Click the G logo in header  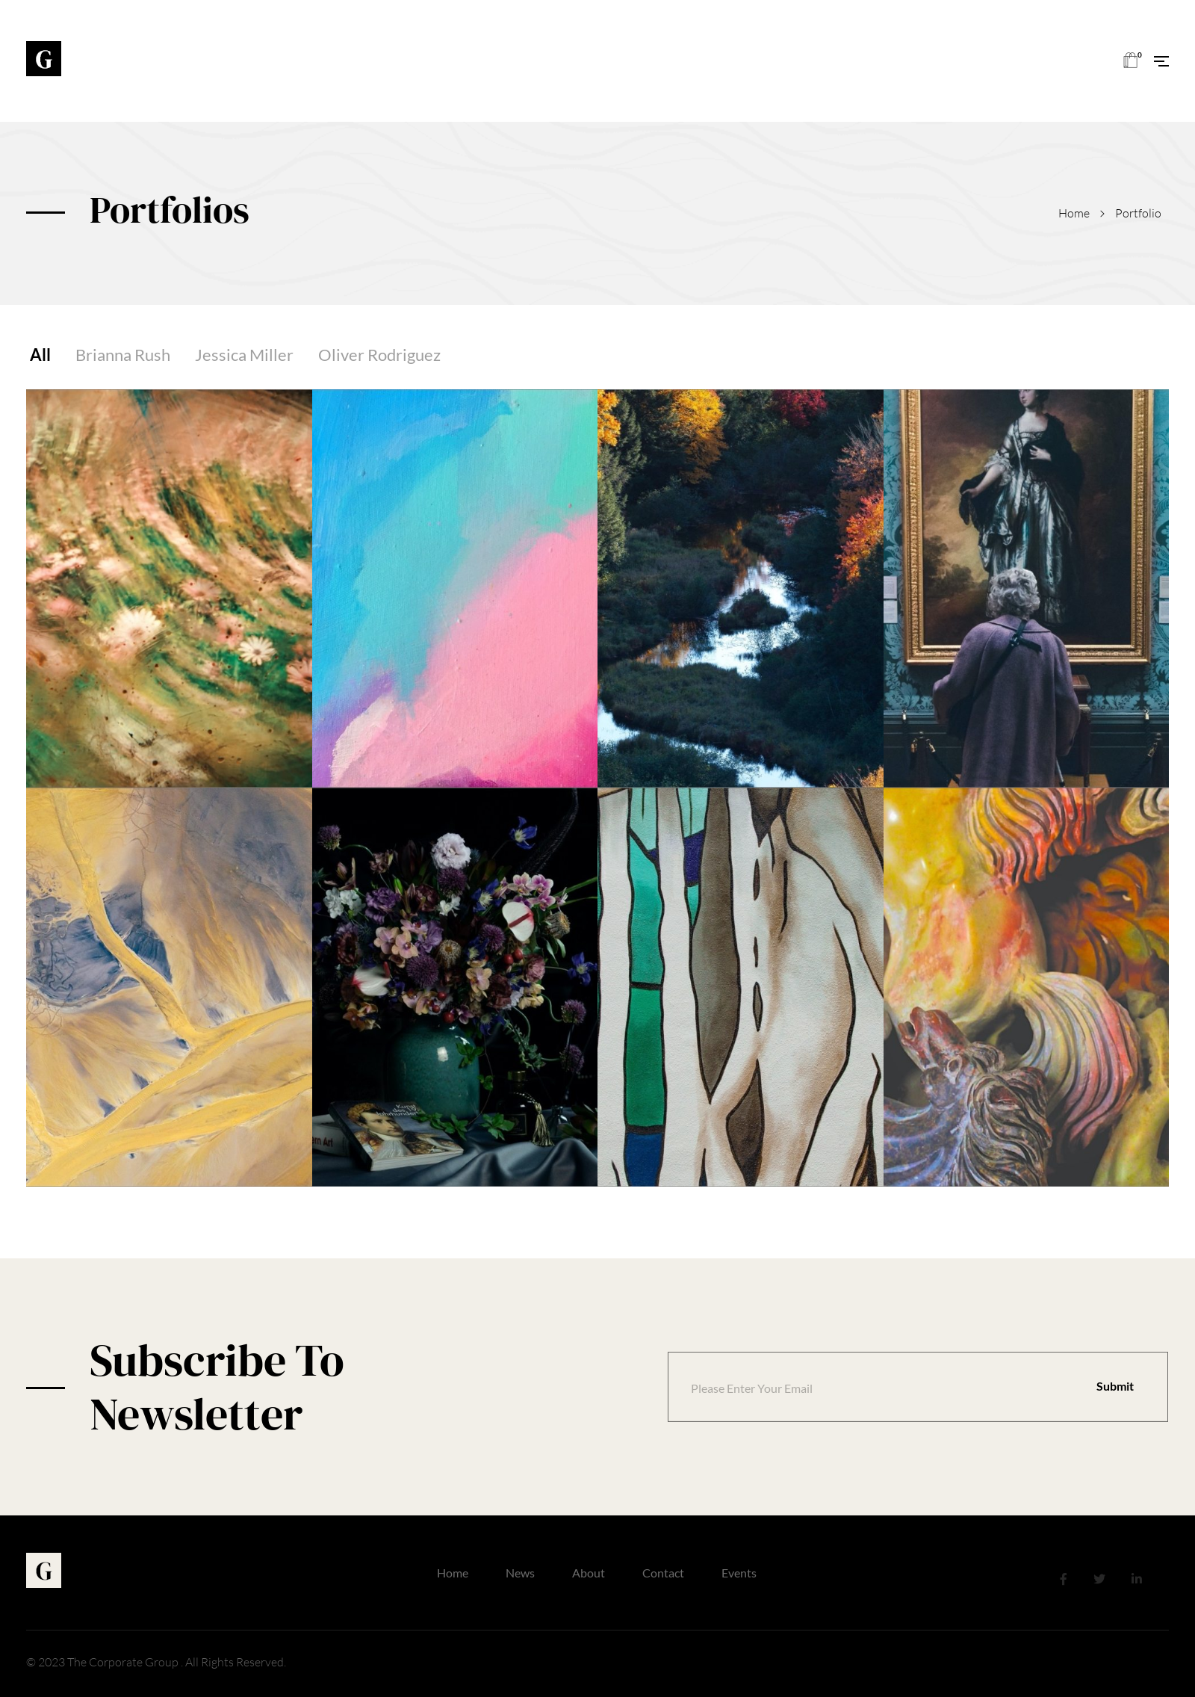43,58
